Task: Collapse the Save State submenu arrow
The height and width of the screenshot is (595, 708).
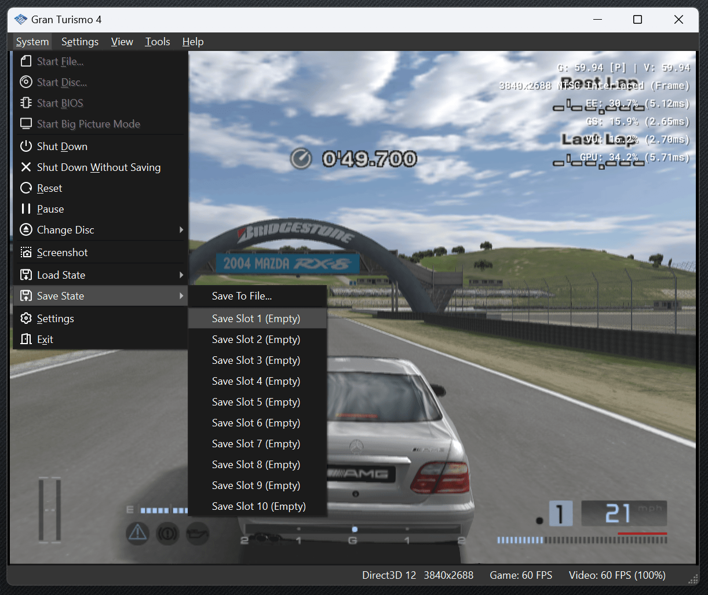Action: (181, 296)
